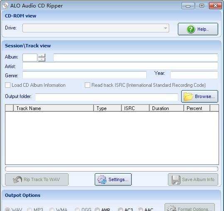Click the Output folder path field
This screenshot has height=211, width=224.
click(106, 97)
